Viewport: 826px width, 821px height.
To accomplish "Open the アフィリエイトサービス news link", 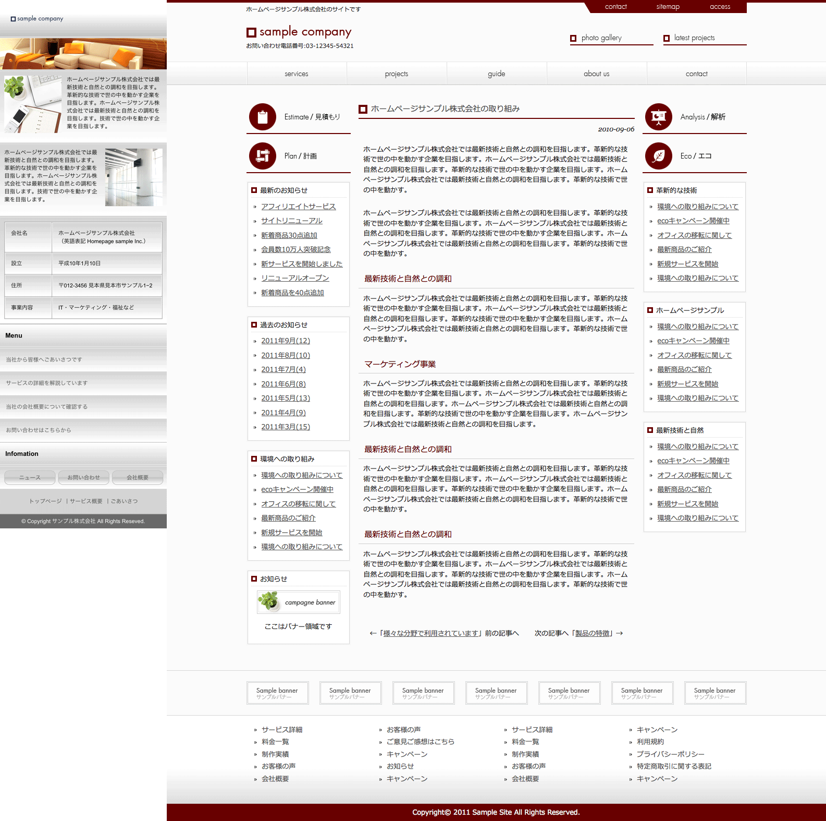I will pyautogui.click(x=298, y=207).
